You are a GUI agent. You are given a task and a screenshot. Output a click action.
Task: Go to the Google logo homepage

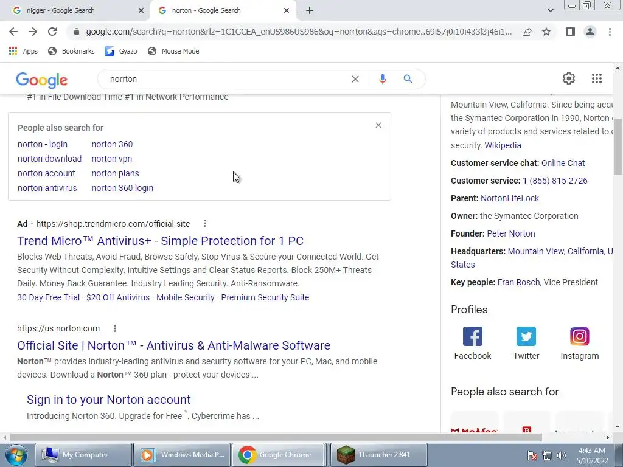42,80
